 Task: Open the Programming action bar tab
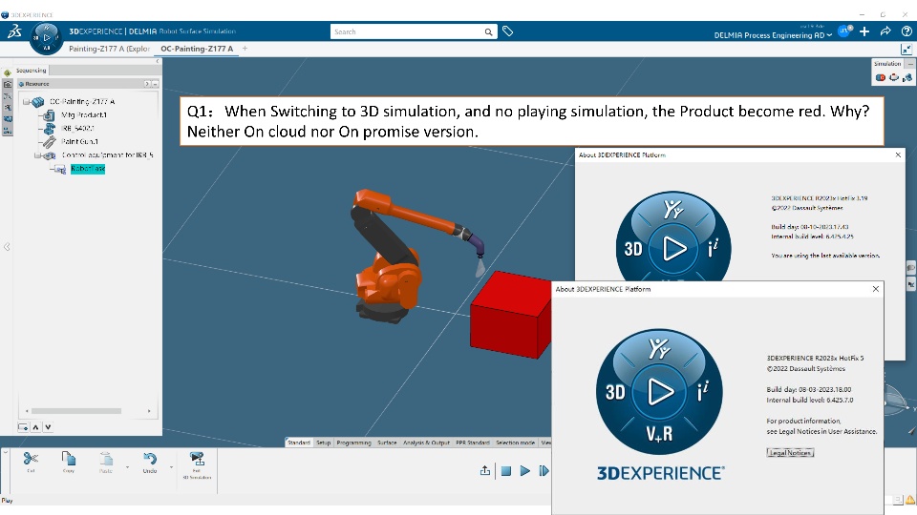pyautogui.click(x=353, y=443)
